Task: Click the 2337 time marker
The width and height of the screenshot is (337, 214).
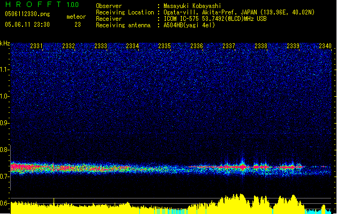Action: click(229, 45)
